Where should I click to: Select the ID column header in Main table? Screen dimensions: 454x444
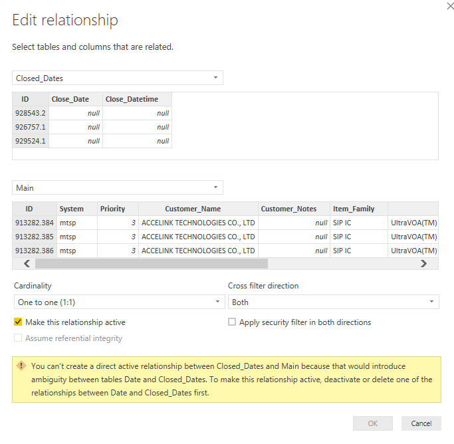(x=35, y=209)
